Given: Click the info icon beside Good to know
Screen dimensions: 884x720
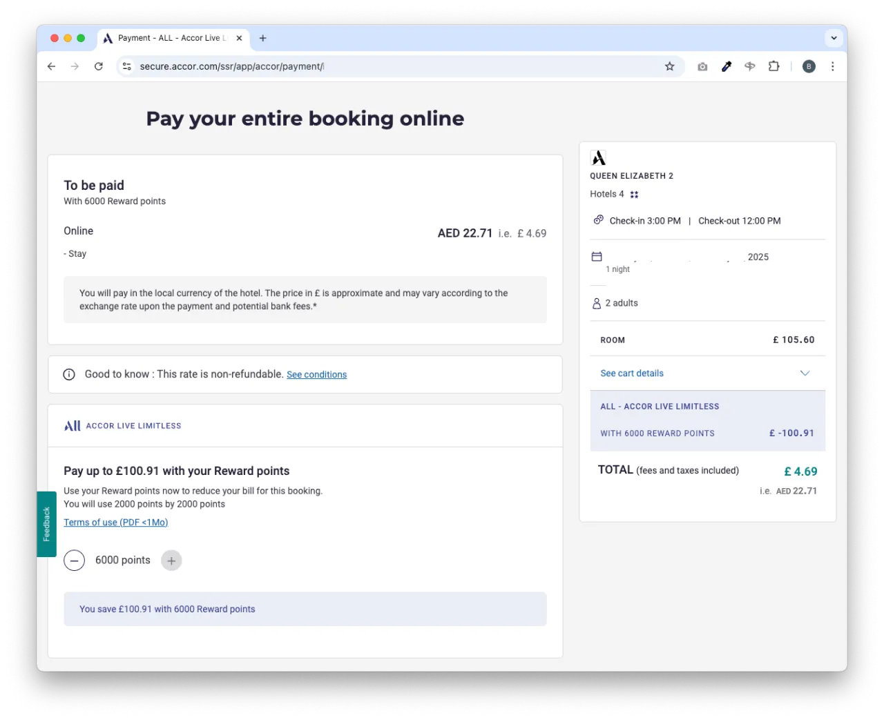Looking at the screenshot, I should 69,374.
